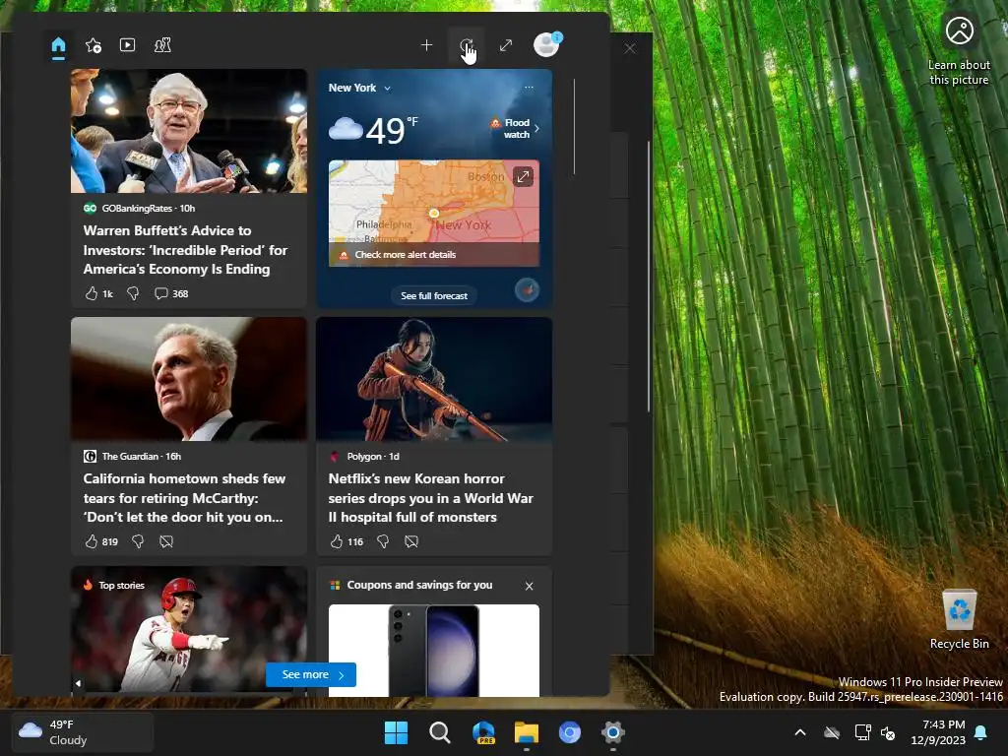Open the Windows Start menu
This screenshot has width=1008, height=756.
coord(396,732)
